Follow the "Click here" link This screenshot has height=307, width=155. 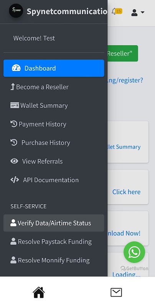[127, 192]
